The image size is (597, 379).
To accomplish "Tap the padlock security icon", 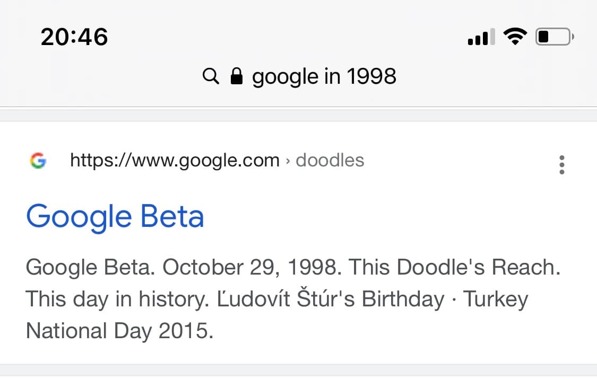I will [237, 77].
